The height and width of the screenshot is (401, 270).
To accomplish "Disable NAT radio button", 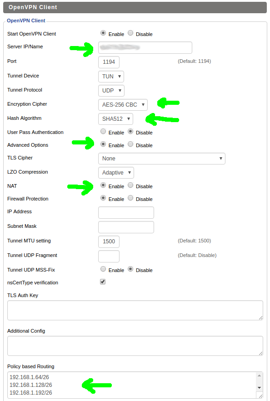I will [x=130, y=185].
